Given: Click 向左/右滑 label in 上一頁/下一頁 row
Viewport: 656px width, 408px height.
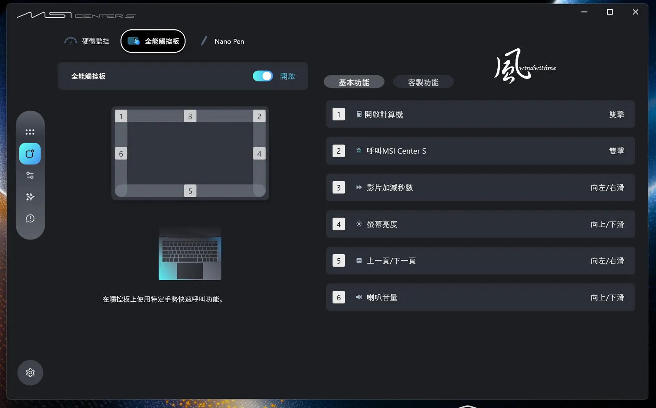Looking at the screenshot, I should click(x=607, y=261).
